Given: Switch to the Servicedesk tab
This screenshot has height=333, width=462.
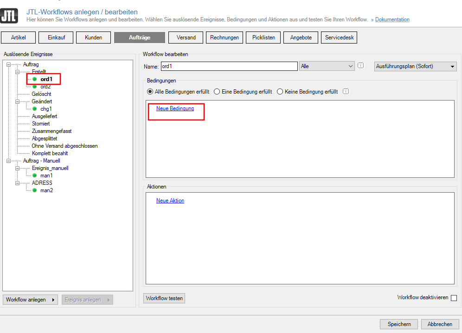Looking at the screenshot, I should pos(339,38).
